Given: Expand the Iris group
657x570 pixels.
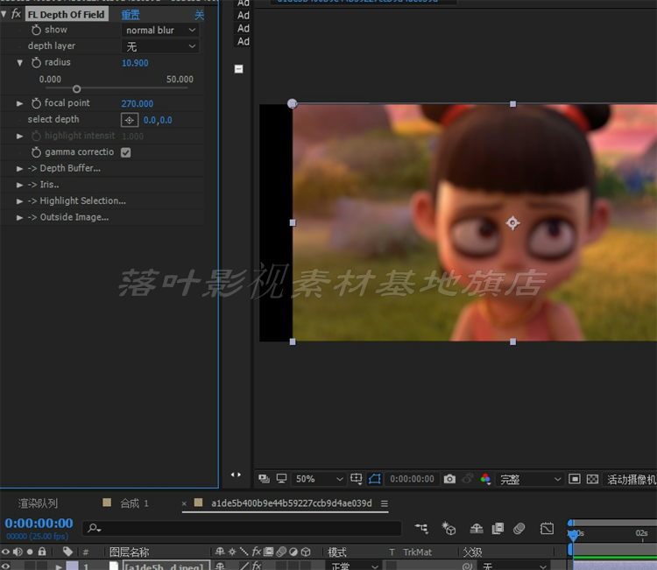Looking at the screenshot, I should click(19, 185).
